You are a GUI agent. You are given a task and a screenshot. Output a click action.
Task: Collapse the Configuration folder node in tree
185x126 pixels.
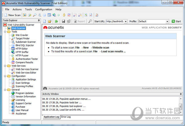5,76
